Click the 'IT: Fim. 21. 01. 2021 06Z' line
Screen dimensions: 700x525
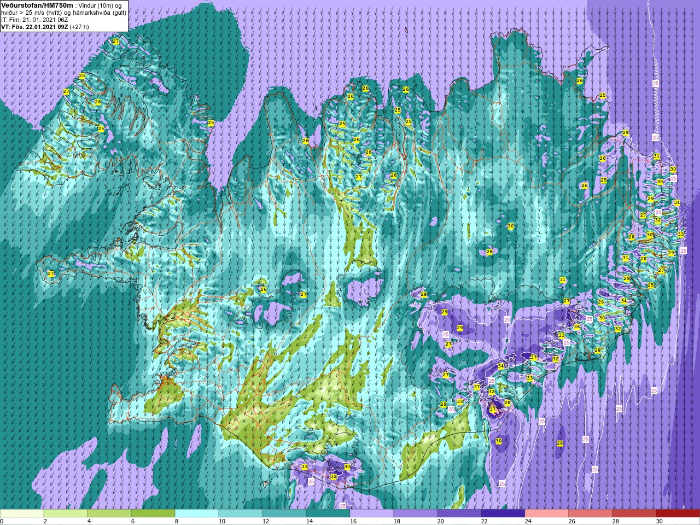point(34,20)
